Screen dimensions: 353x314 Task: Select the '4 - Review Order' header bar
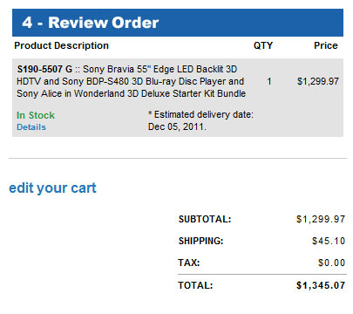tap(178, 23)
